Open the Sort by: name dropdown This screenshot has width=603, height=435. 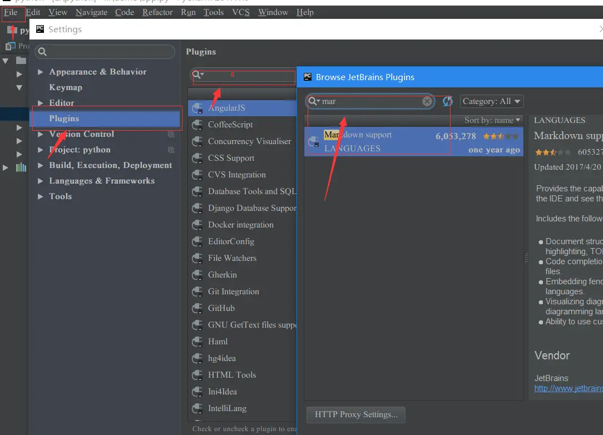click(492, 120)
